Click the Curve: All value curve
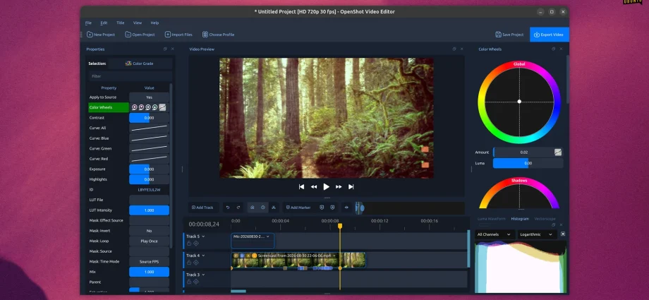The height and width of the screenshot is (300, 649). pos(149,128)
